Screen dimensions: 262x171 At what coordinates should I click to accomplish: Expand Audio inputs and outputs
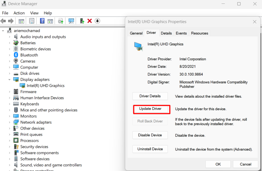coord(10,37)
